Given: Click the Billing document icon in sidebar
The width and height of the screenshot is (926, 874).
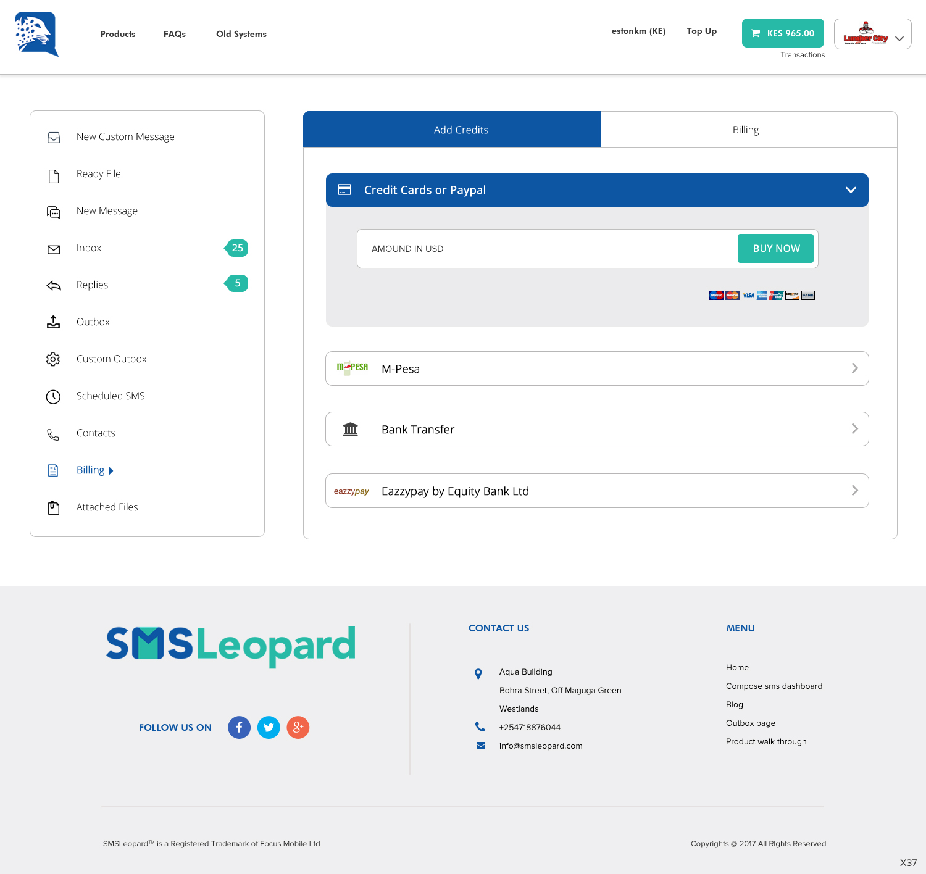Looking at the screenshot, I should coord(53,470).
